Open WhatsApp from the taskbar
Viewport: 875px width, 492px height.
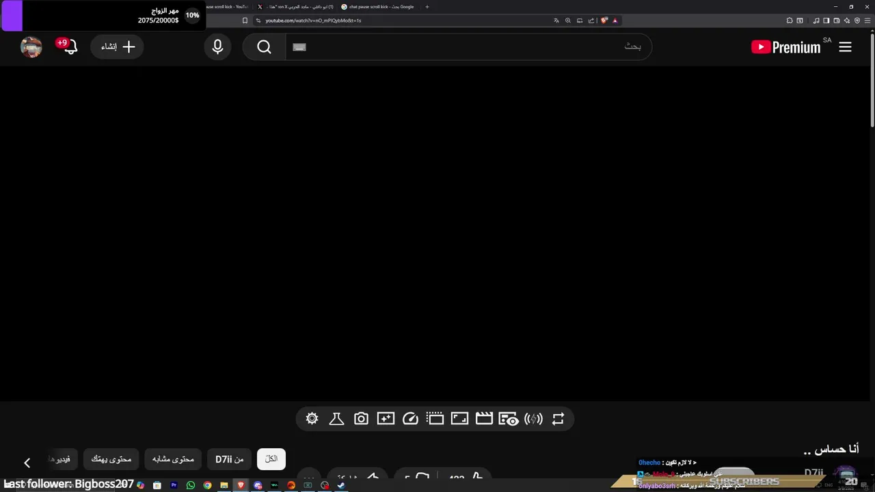pos(190,485)
